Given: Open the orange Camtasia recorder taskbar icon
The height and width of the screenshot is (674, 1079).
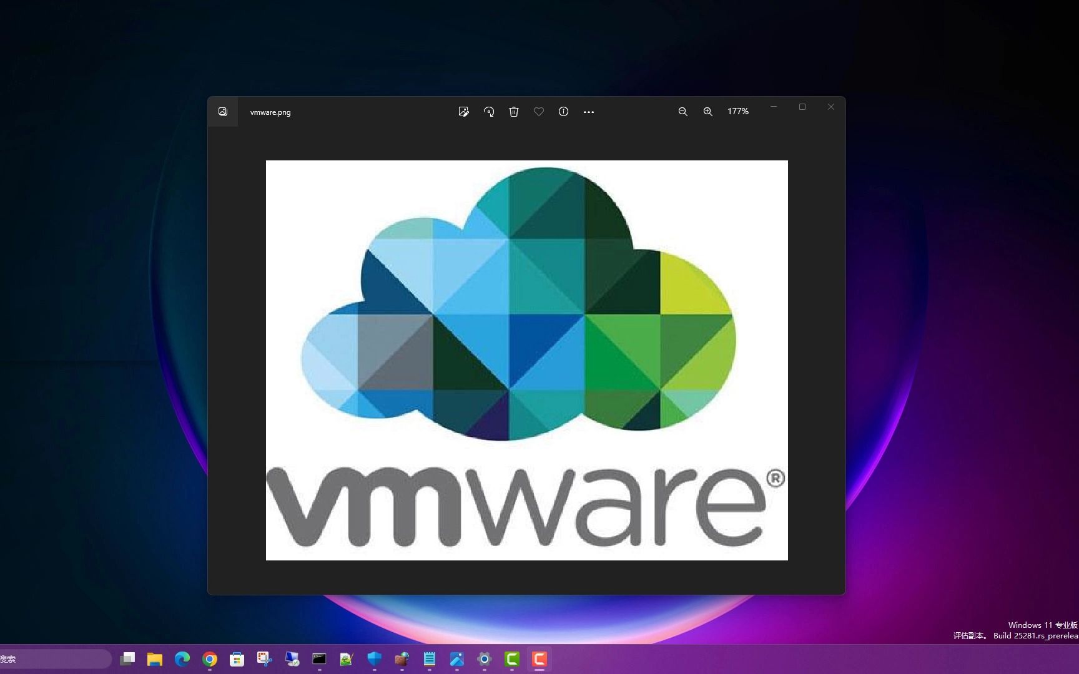Looking at the screenshot, I should click(x=539, y=659).
